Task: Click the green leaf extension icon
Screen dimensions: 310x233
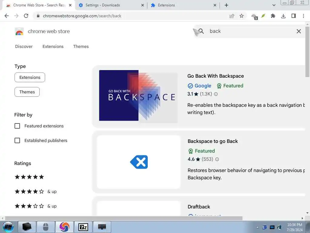Action: click(x=263, y=16)
